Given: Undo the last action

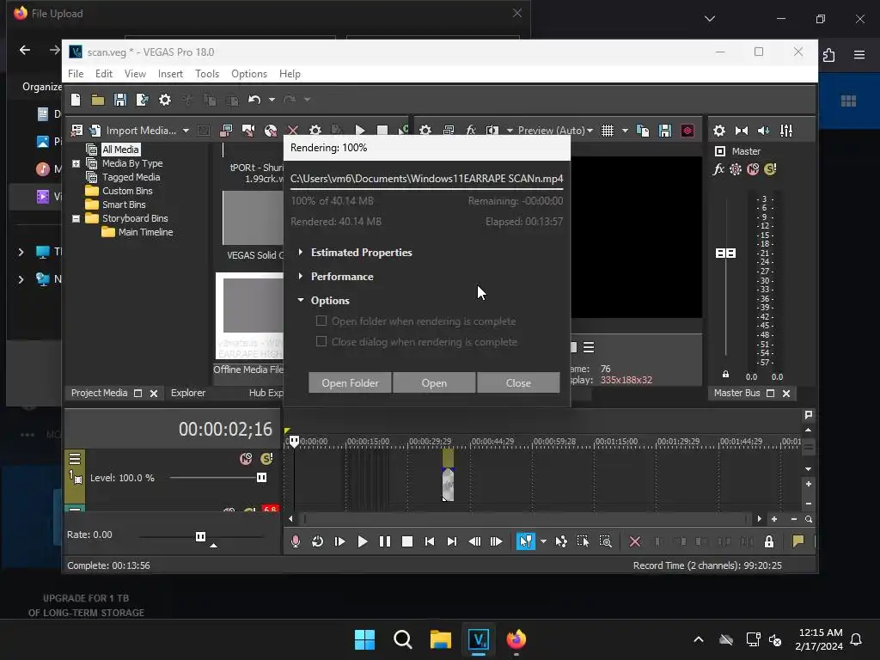Looking at the screenshot, I should (254, 100).
